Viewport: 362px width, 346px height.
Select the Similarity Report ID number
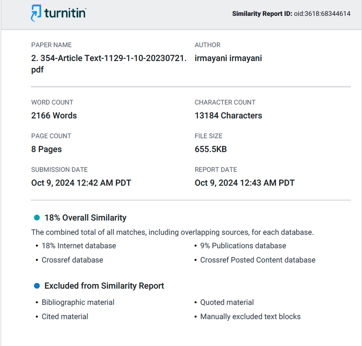(322, 13)
